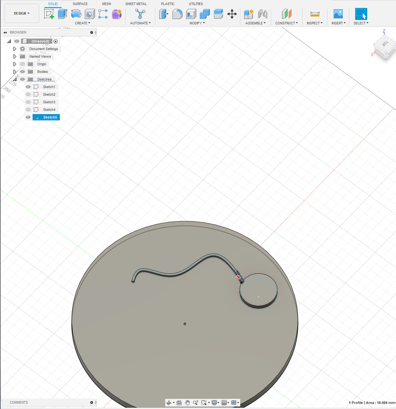Select the Measure tool under Inspect
Viewport: 396px width, 409px height.
(x=315, y=14)
